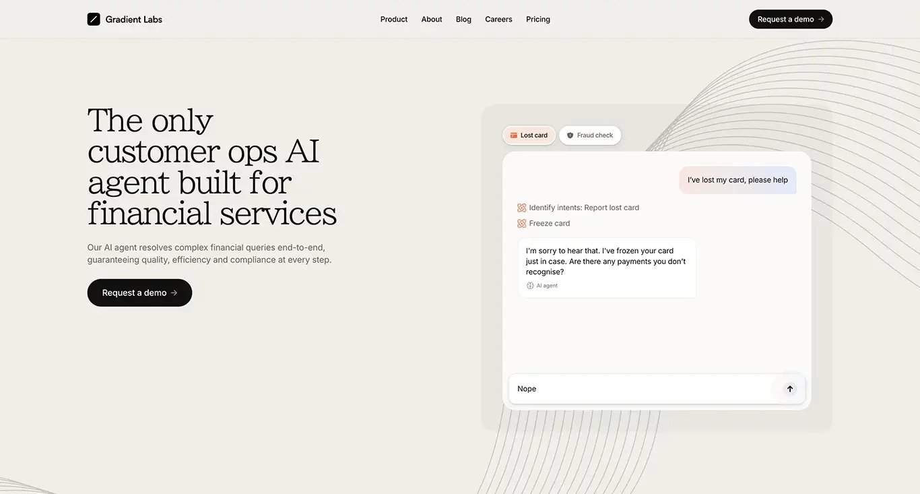The width and height of the screenshot is (920, 494).
Task: Click the Gradient Labs logo icon
Action: point(94,19)
